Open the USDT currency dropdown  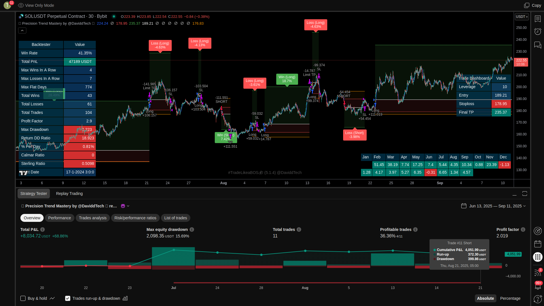522,17
